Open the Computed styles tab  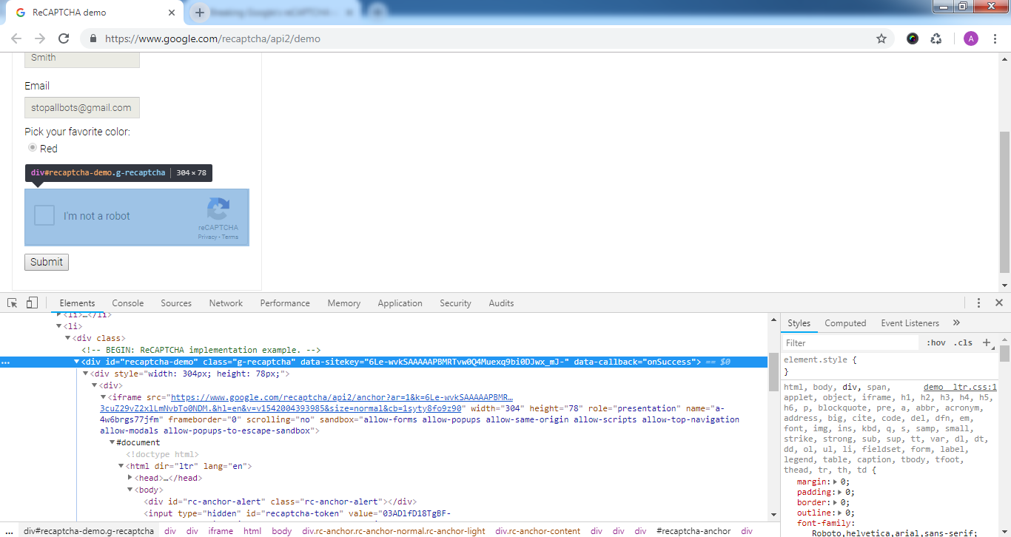point(845,322)
